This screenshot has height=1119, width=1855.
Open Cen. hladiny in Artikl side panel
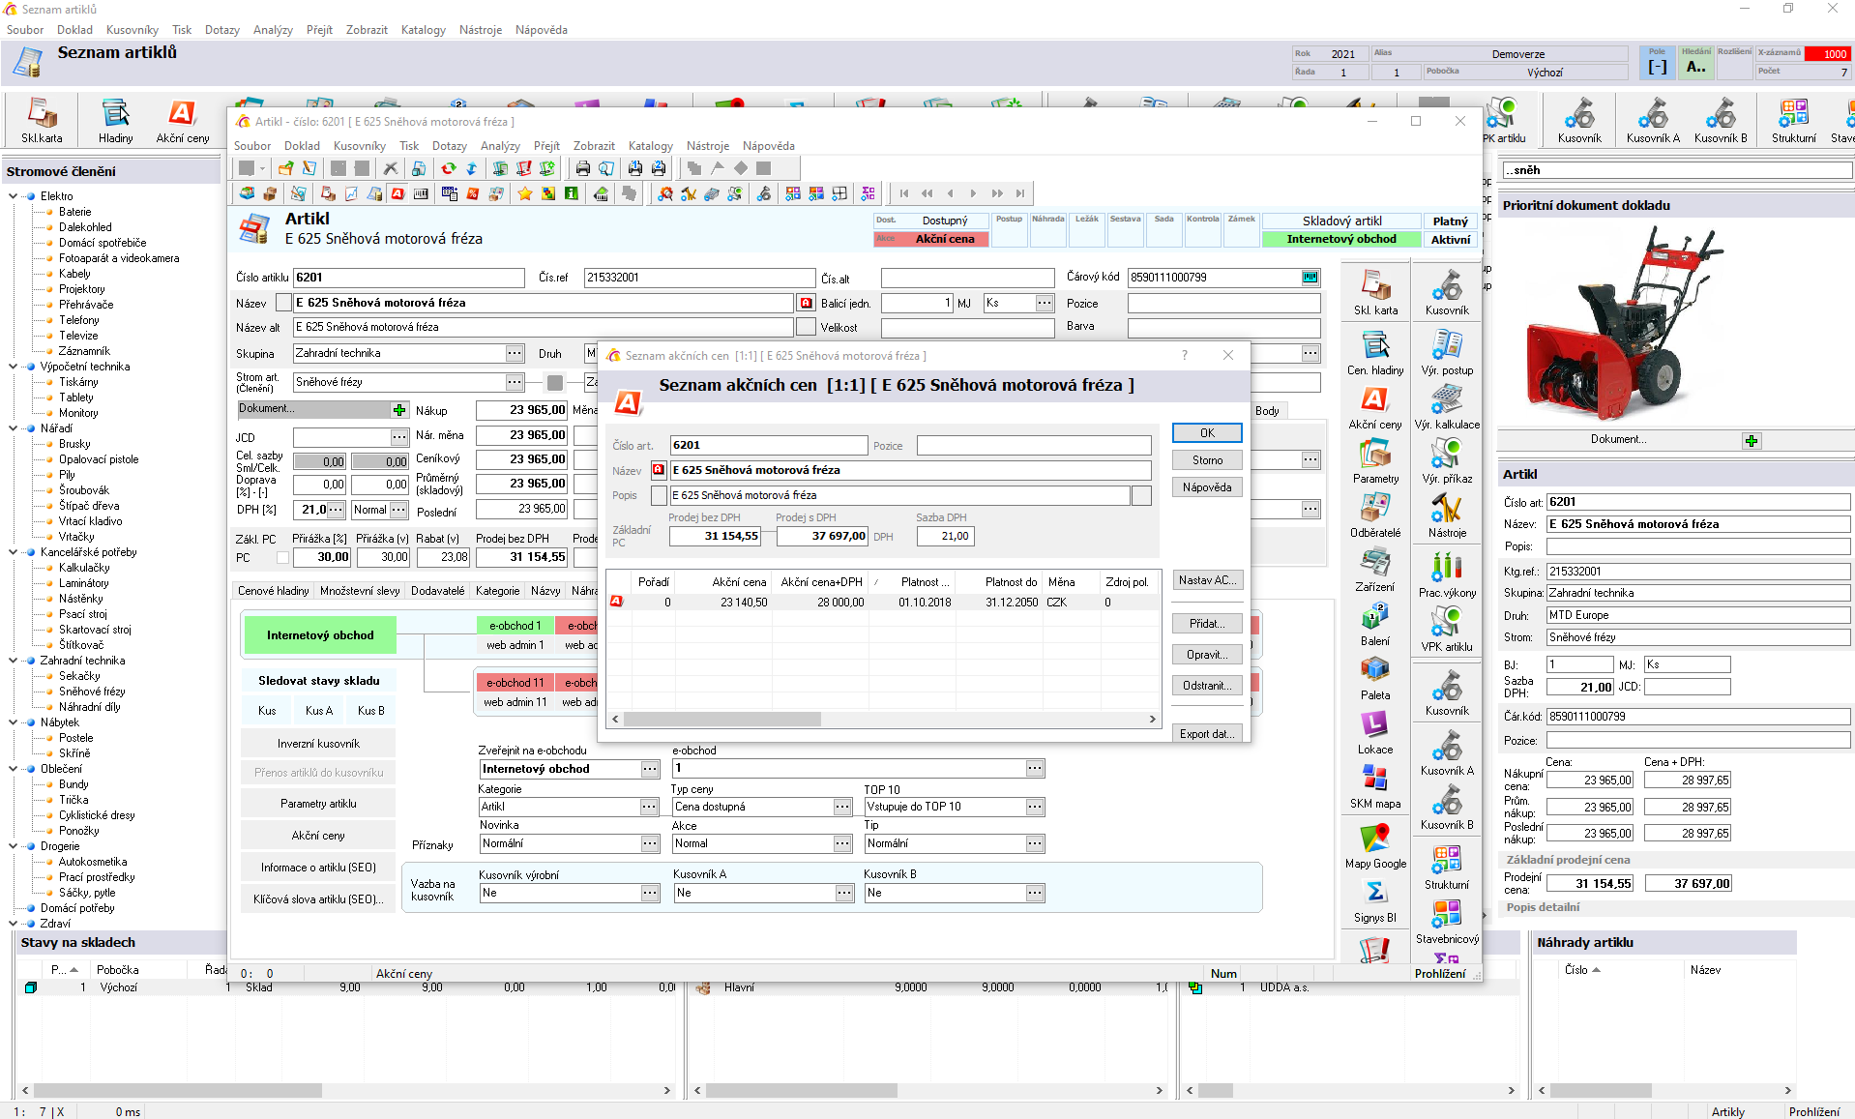click(x=1375, y=352)
